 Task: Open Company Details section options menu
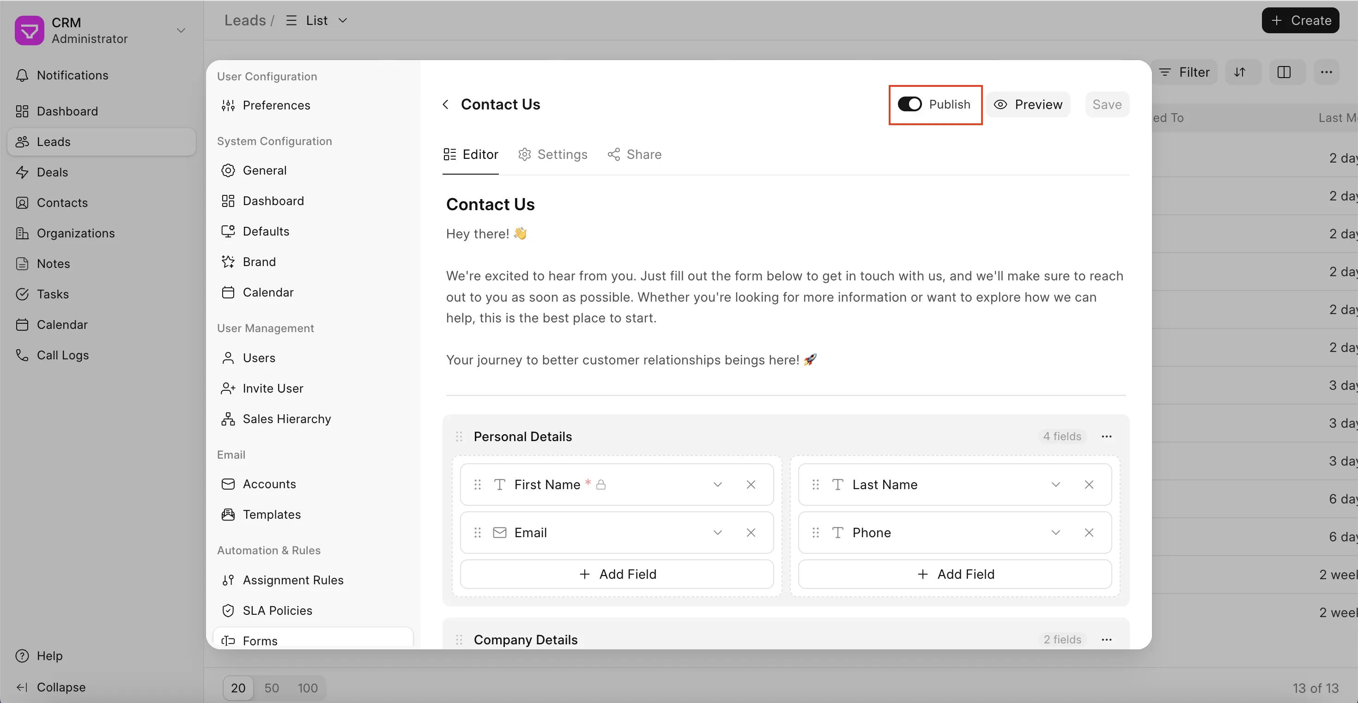point(1107,640)
